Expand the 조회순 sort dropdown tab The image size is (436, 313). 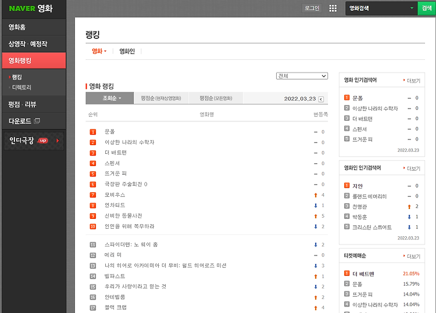109,98
